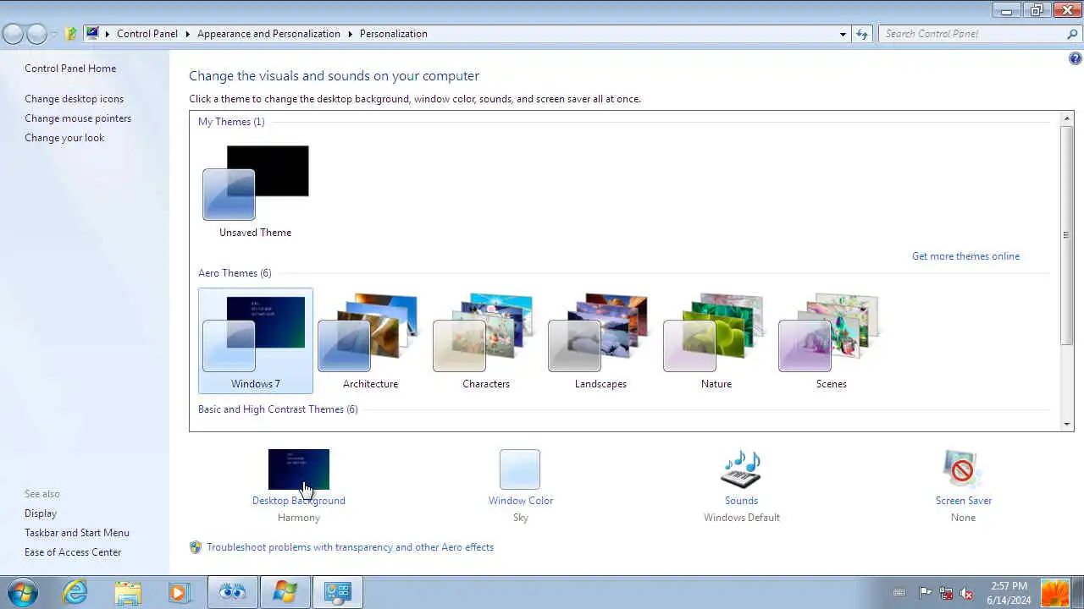Open the address bar history dropdown
Viewport: 1084px width, 609px height.
[x=843, y=34]
